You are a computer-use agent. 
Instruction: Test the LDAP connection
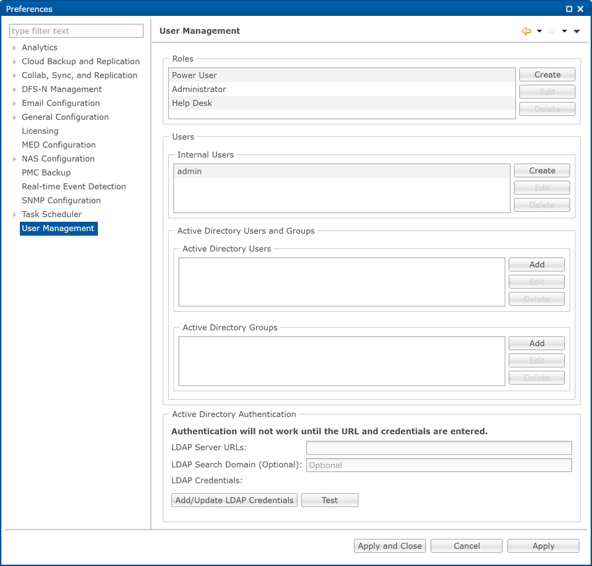(329, 500)
